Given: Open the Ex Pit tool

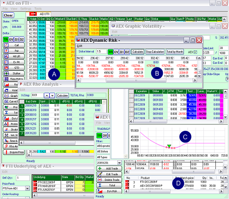Looking at the screenshot, I should click(x=14, y=62).
